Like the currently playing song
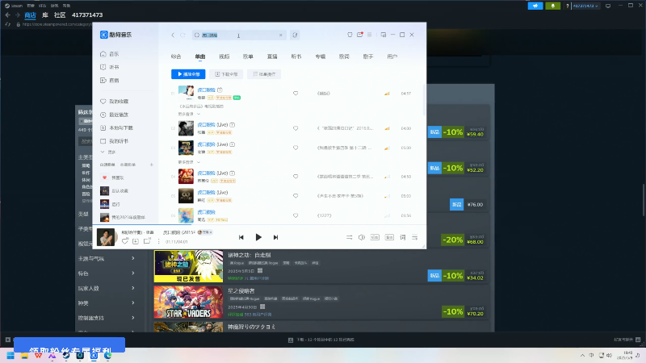Screen dimensions: 646x363 pos(125,241)
